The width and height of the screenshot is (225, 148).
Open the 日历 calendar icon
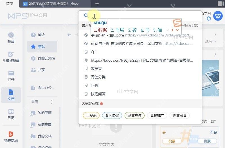coord(11,111)
